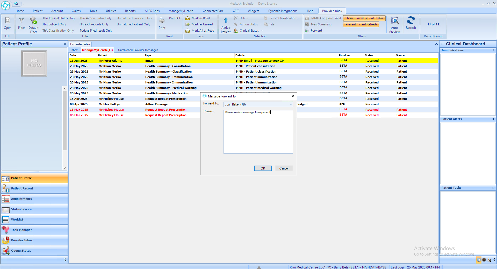Click the Refresh icon in ribbon
Image resolution: width=497 pixels, height=269 pixels.
pos(410,21)
